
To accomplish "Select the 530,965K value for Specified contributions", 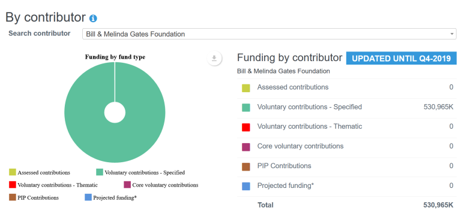I will pyautogui.click(x=438, y=107).
